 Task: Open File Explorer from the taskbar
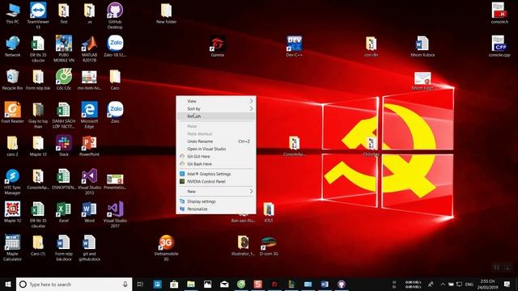pyautogui.click(x=191, y=284)
